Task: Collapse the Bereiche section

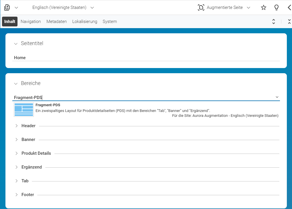Action: click(x=16, y=84)
